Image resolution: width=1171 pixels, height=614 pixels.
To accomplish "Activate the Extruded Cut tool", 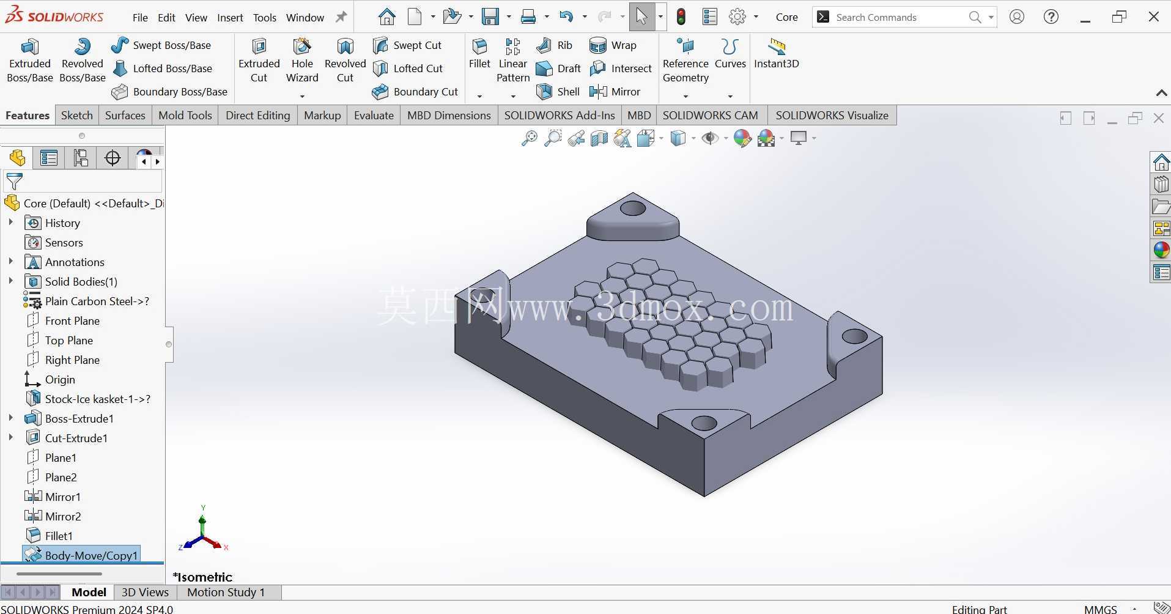I will point(259,61).
